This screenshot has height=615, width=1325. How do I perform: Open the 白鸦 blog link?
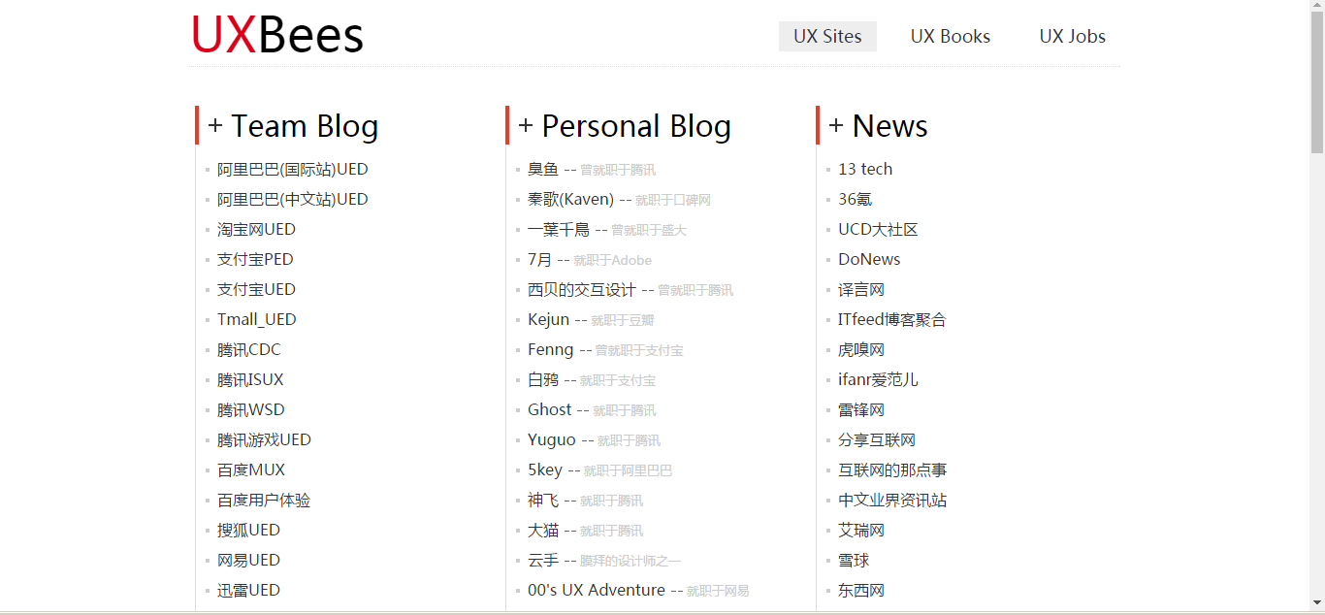coord(543,379)
